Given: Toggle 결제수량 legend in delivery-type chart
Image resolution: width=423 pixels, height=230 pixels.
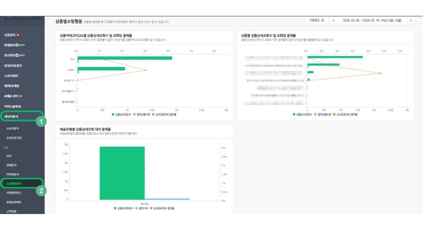Looking at the screenshot, I should [141, 208].
